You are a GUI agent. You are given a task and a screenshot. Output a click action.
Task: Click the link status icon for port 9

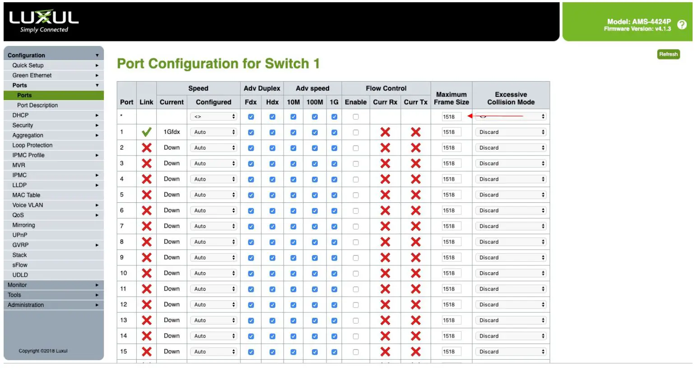(146, 257)
